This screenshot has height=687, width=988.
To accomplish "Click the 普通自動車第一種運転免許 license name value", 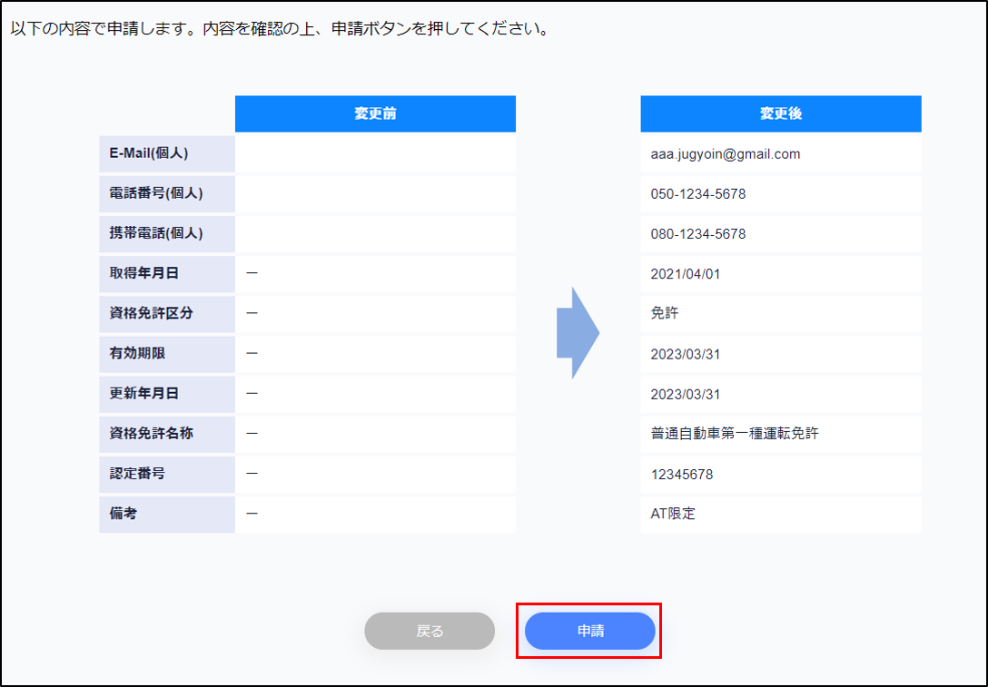I will tap(735, 434).
